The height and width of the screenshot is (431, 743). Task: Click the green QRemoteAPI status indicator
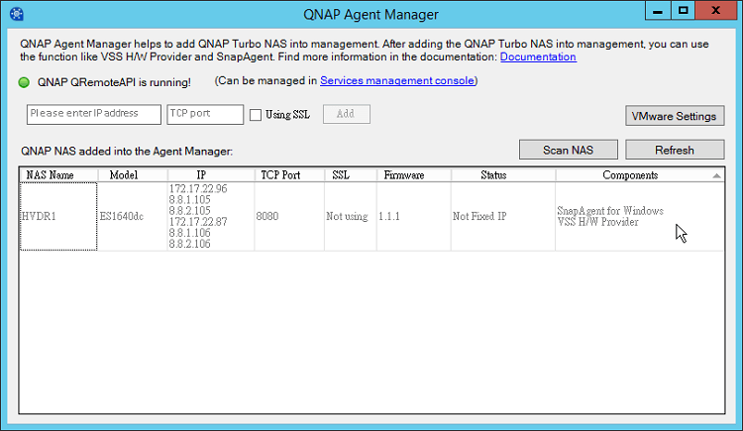click(x=25, y=81)
